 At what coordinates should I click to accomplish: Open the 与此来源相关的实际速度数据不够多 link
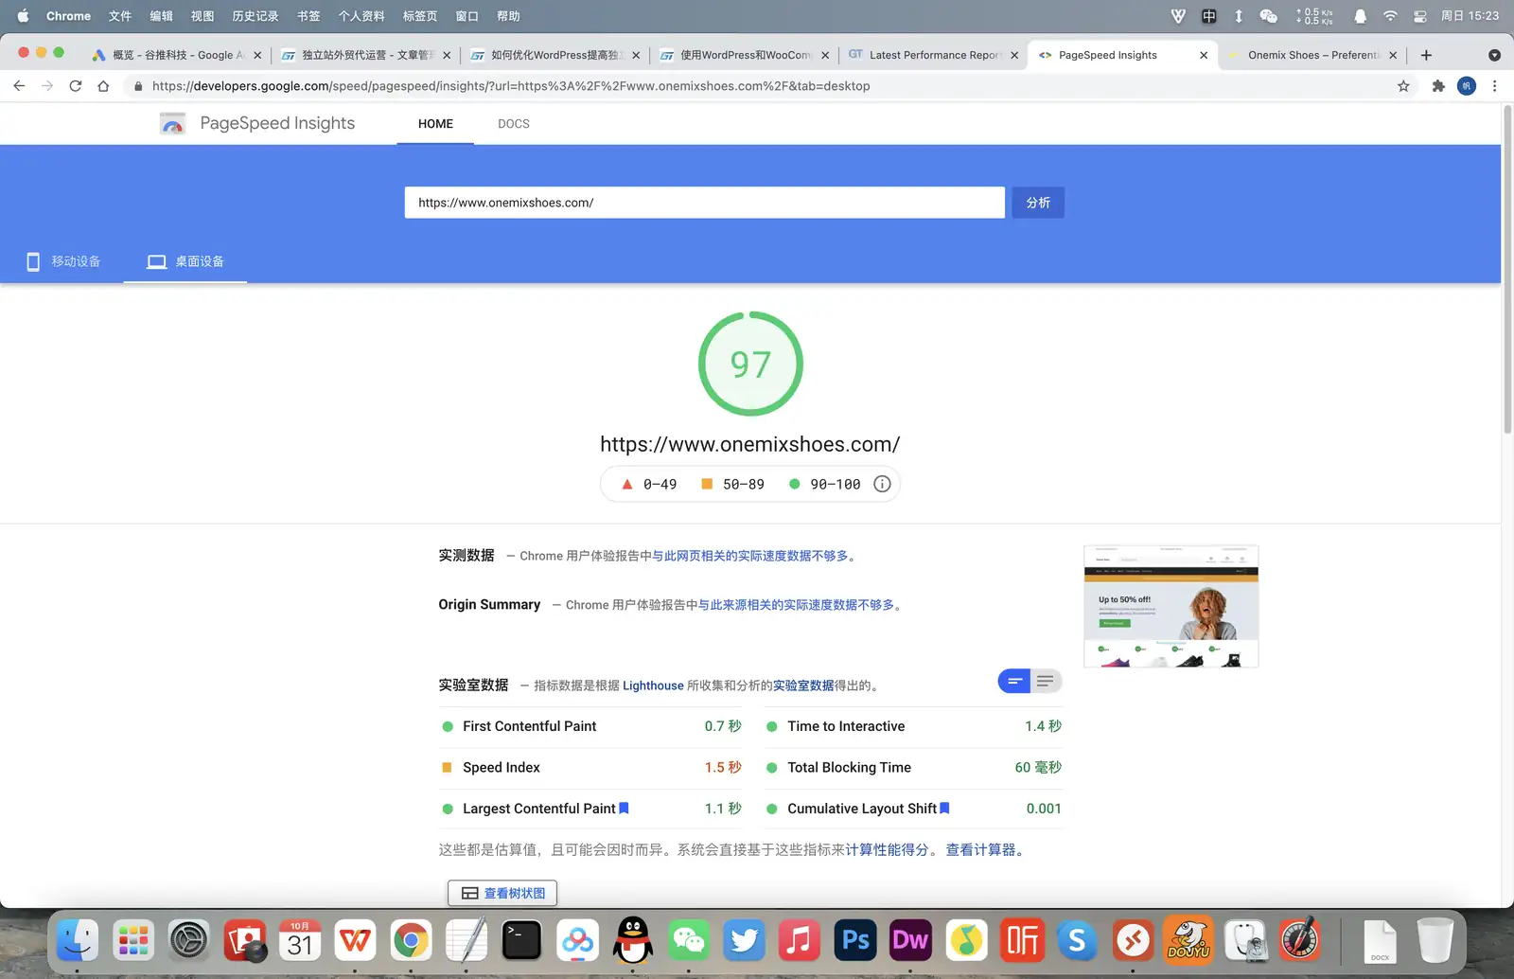796,605
